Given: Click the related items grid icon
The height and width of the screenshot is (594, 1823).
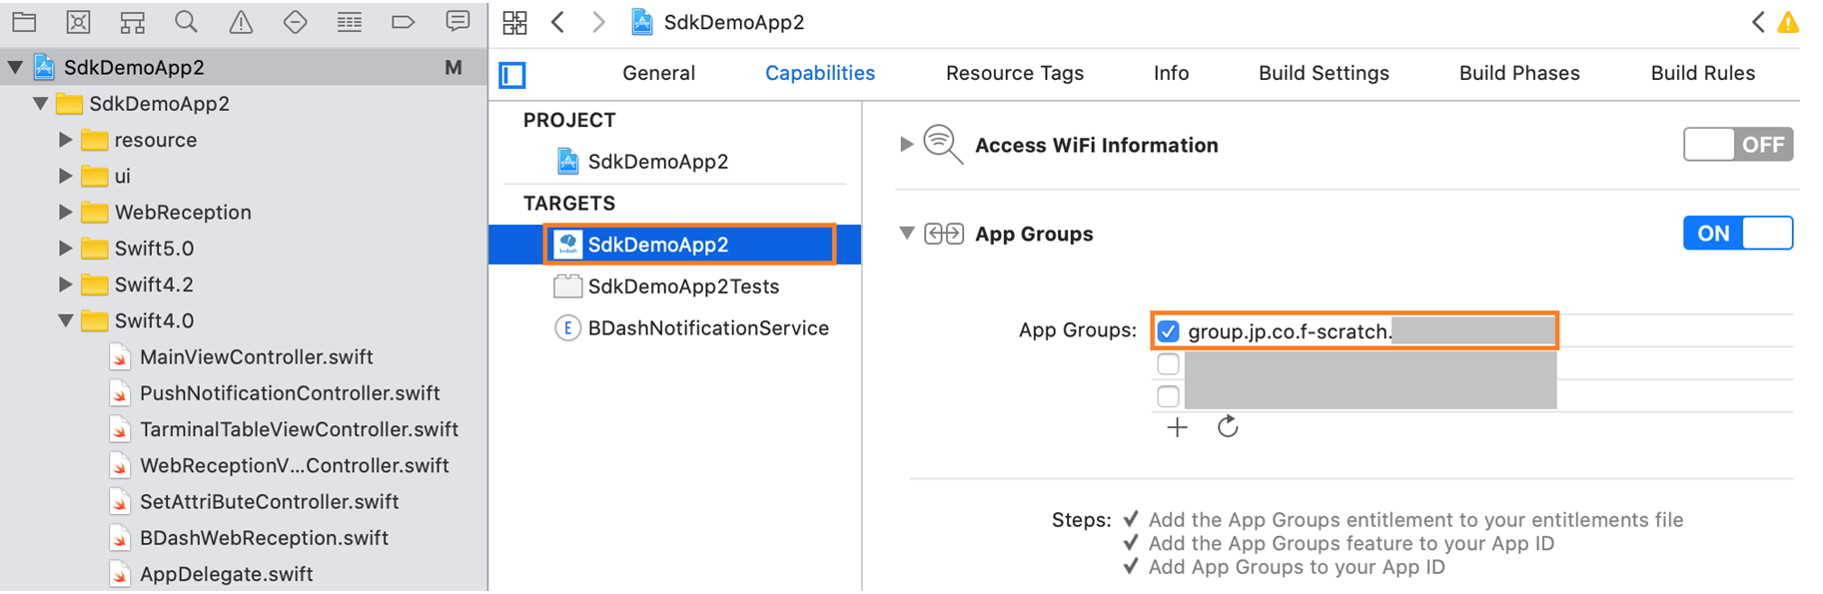Looking at the screenshot, I should coord(514,22).
